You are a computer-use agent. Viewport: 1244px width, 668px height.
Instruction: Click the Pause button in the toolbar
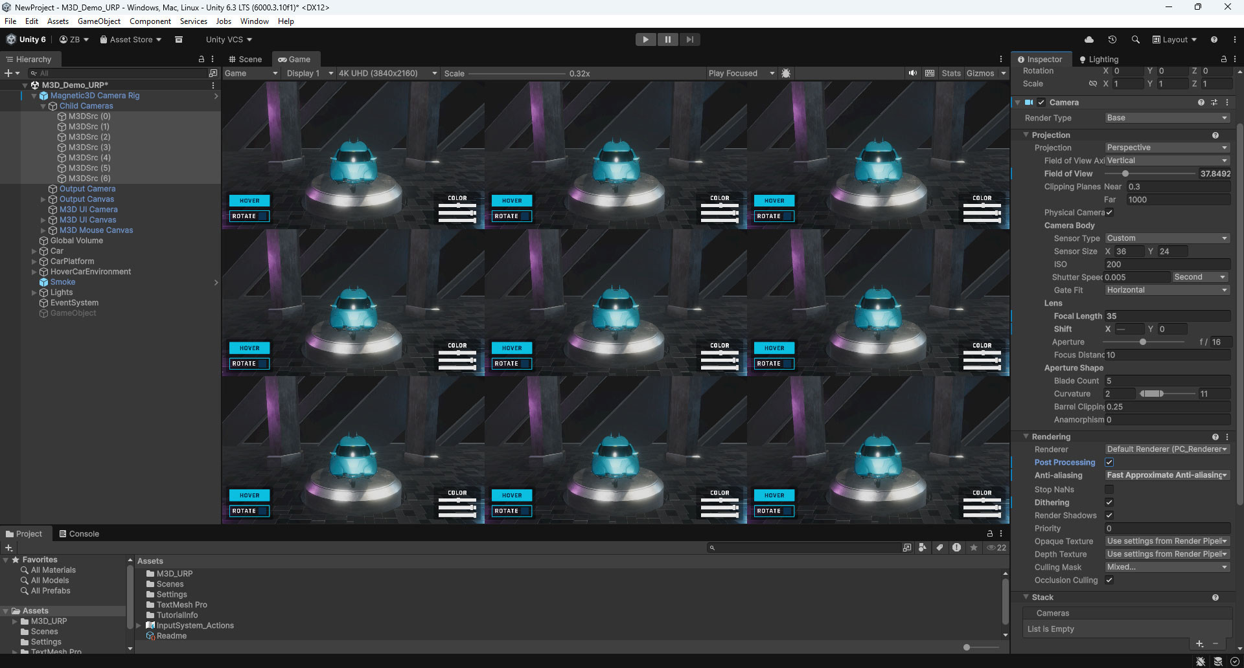pos(668,39)
